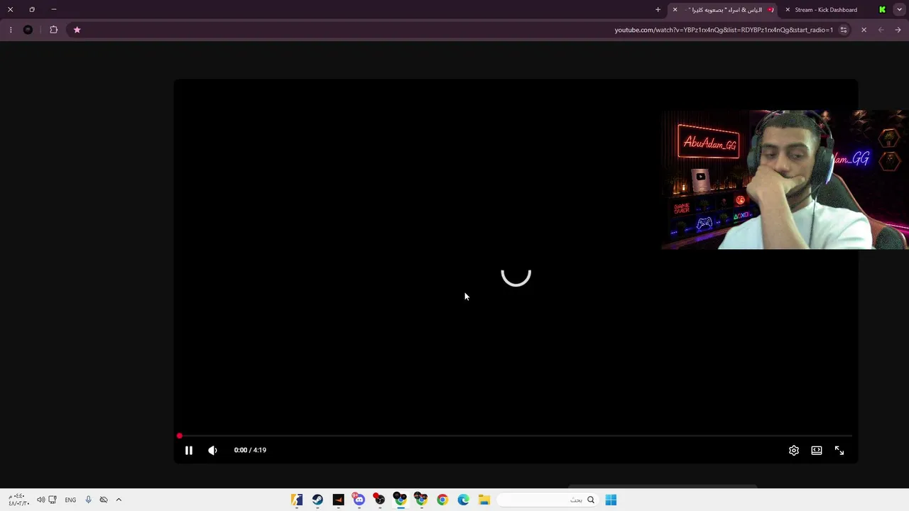
Task: Open Discord from the taskbar
Action: coord(359,500)
